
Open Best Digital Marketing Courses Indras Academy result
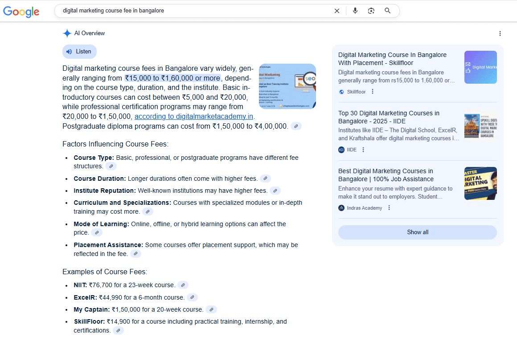(386, 175)
